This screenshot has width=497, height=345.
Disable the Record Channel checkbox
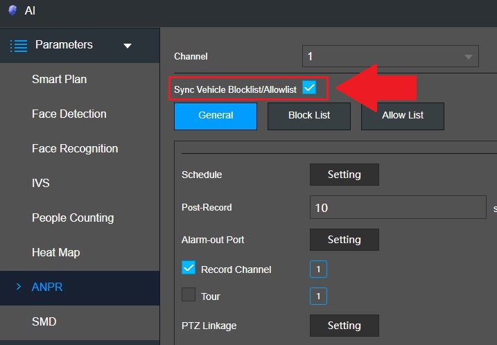click(189, 267)
